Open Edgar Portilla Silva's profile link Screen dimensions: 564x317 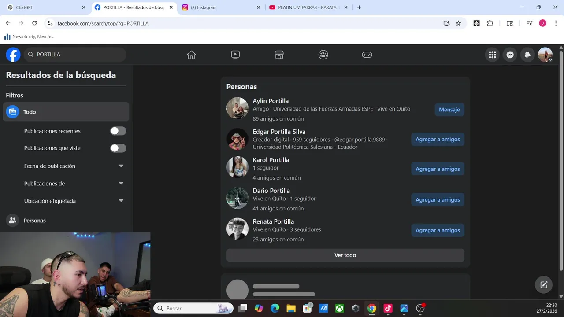pyautogui.click(x=279, y=132)
